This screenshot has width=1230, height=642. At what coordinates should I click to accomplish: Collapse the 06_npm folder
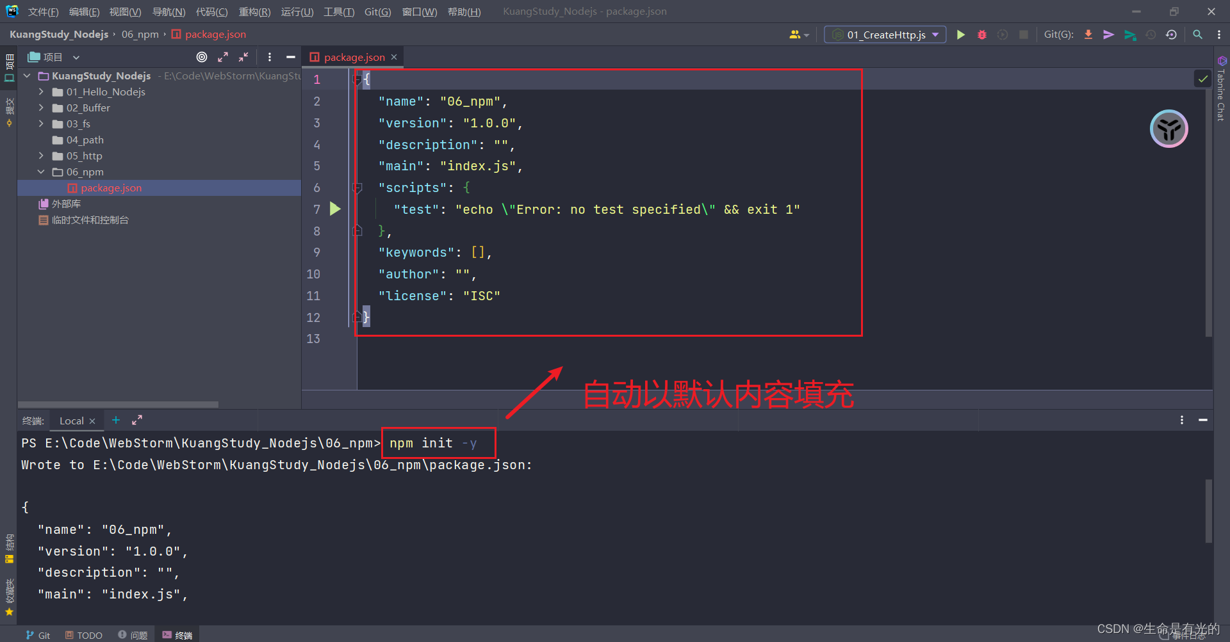(41, 172)
